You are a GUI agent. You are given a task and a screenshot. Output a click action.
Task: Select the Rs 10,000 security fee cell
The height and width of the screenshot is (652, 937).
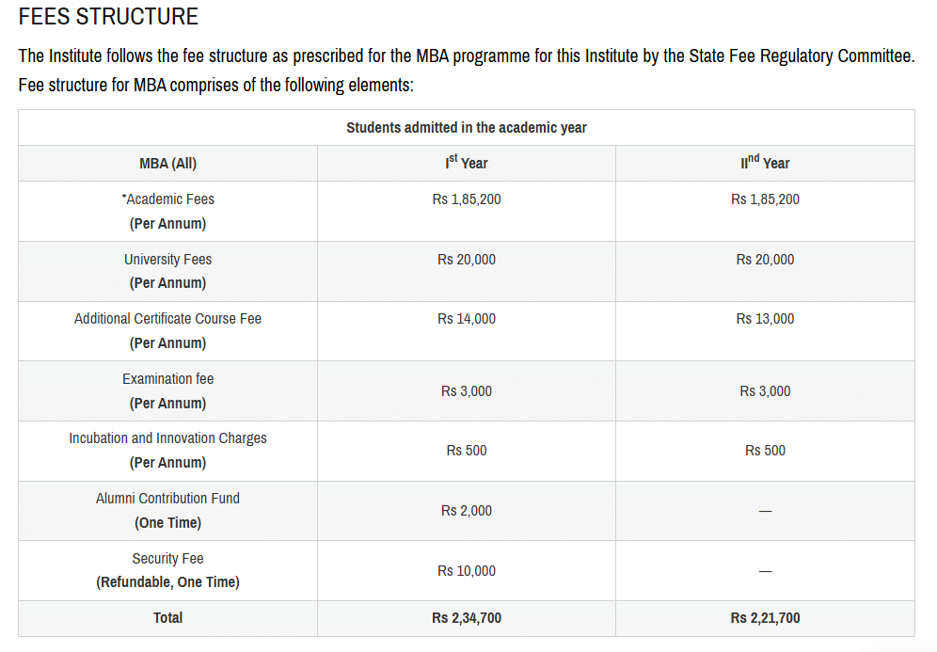click(x=466, y=571)
